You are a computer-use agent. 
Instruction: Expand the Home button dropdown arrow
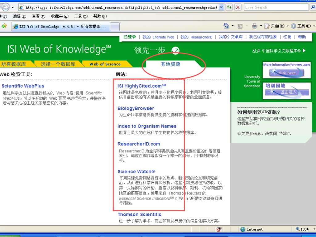tap(233, 26)
